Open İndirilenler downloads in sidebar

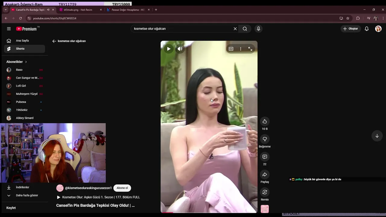(x=24, y=187)
